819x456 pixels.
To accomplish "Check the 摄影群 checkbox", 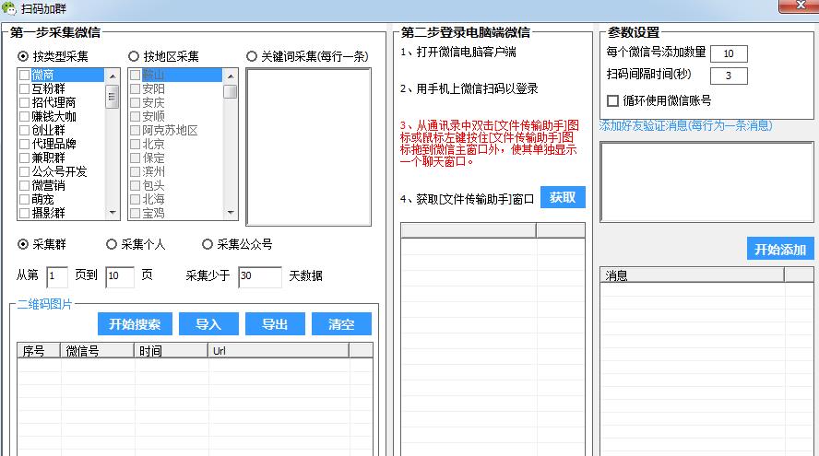I will tap(25, 213).
